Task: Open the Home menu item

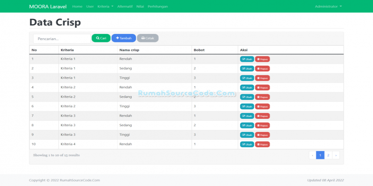Action: (x=77, y=7)
